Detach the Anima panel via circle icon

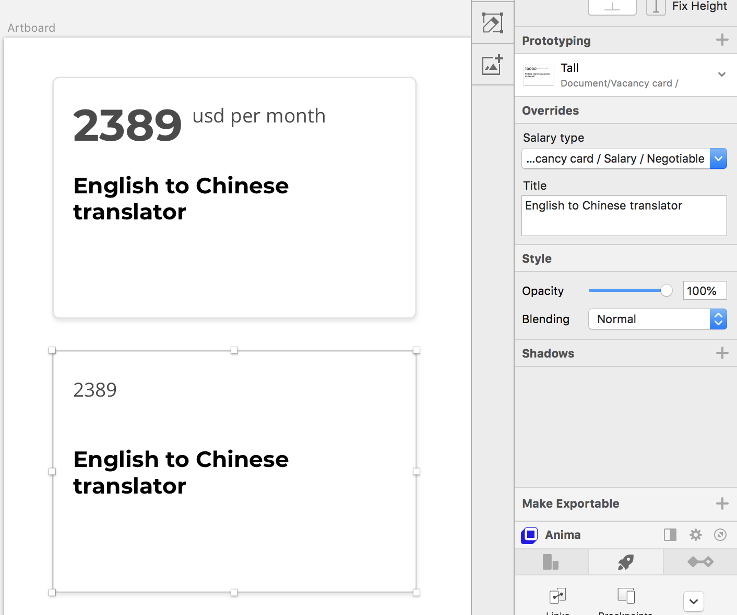tap(720, 535)
